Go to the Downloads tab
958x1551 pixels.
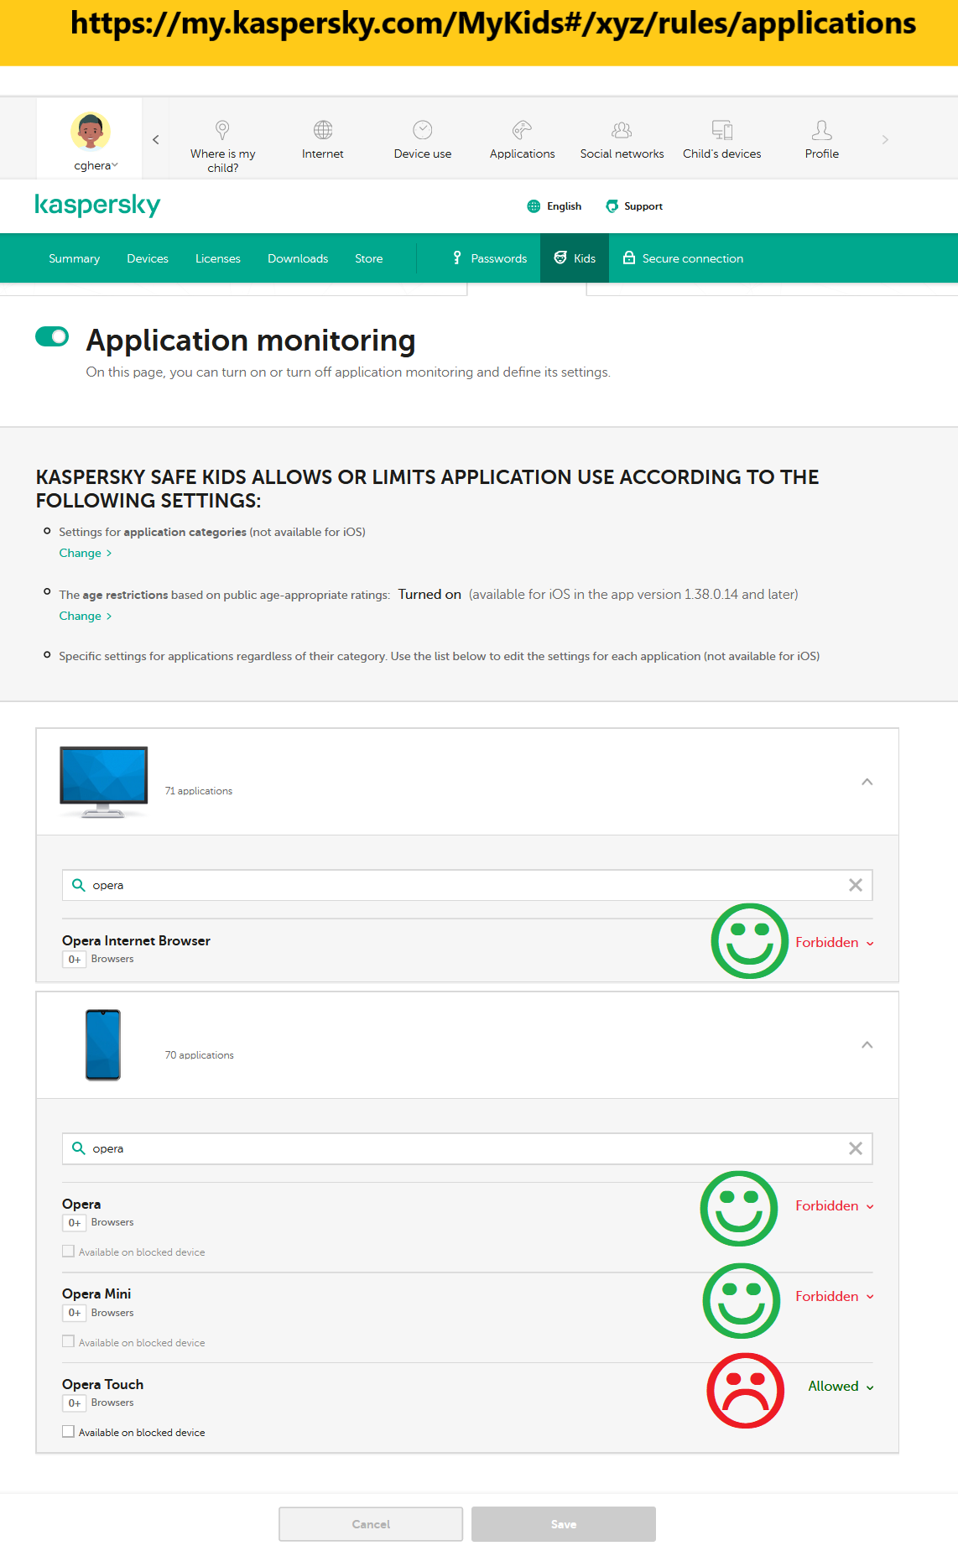tap(298, 258)
